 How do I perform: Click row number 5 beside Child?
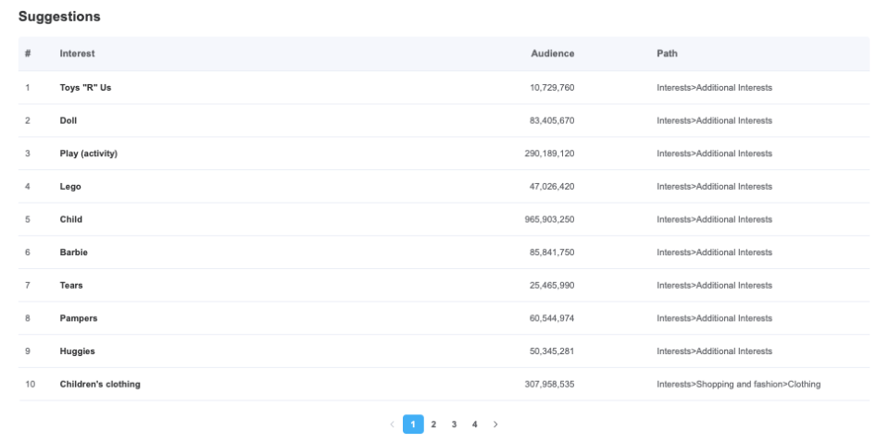(x=27, y=219)
